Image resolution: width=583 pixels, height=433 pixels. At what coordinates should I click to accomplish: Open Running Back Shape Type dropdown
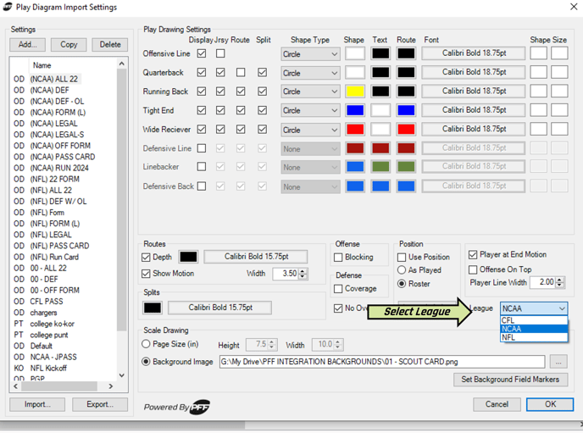(x=310, y=92)
